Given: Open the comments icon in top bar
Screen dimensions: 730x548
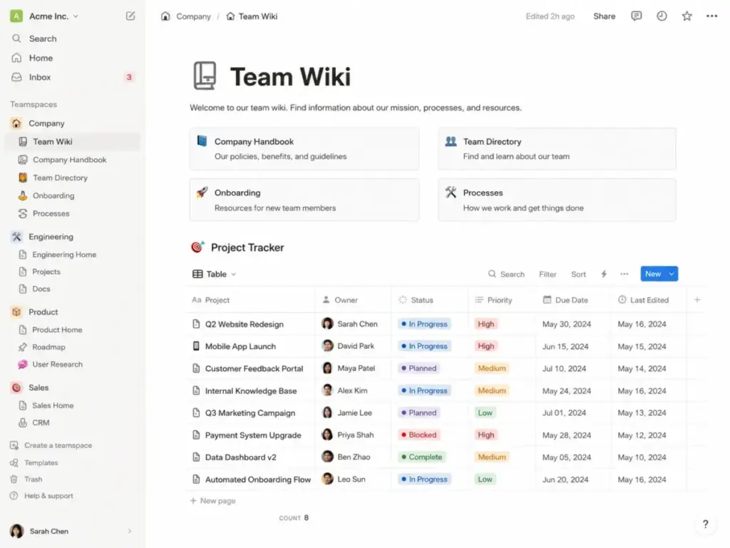Looking at the screenshot, I should pos(636,16).
